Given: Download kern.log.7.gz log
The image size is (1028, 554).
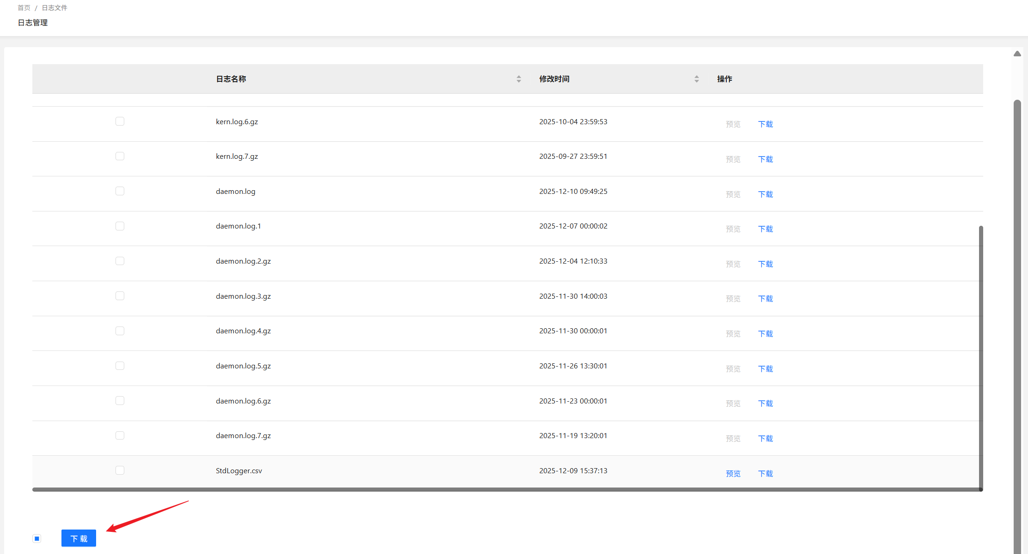Looking at the screenshot, I should tap(765, 159).
